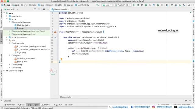This screenshot has height=109, width=195.
Task: Open the SDK Manager icon
Action: pos(184,5)
